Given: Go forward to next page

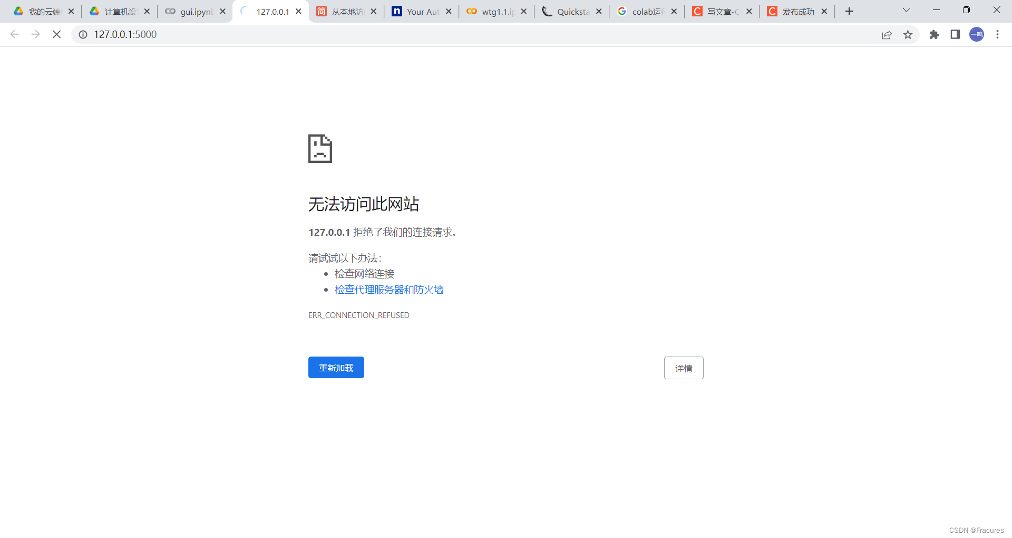Looking at the screenshot, I should pyautogui.click(x=36, y=34).
